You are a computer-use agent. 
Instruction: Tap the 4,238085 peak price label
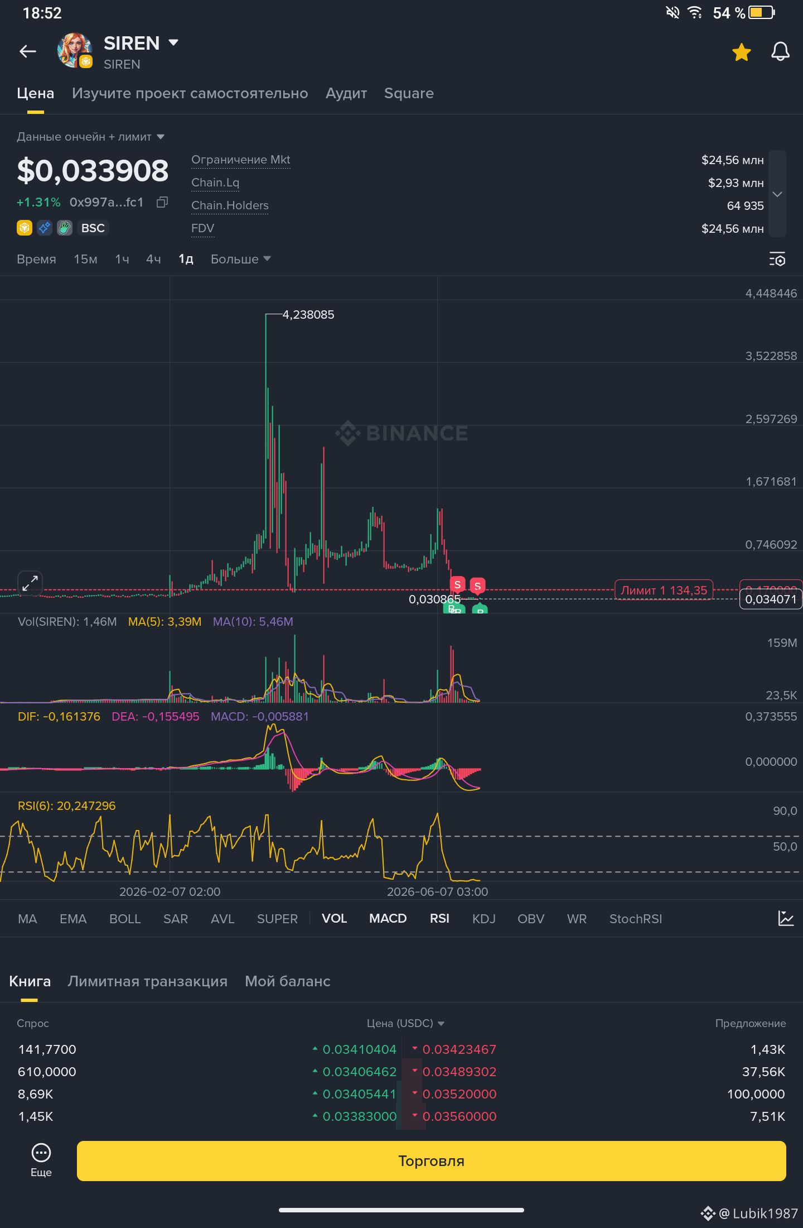308,315
